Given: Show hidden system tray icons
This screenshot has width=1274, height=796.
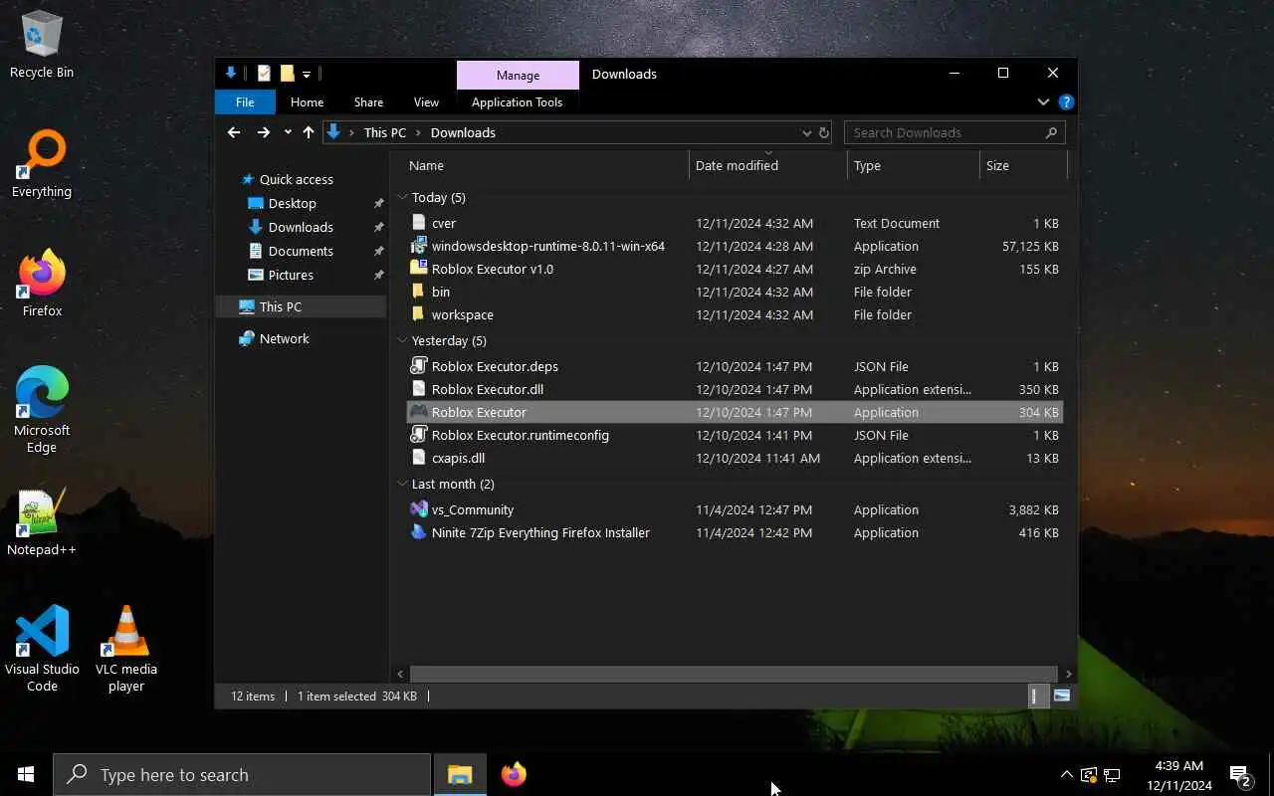Looking at the screenshot, I should tap(1066, 774).
